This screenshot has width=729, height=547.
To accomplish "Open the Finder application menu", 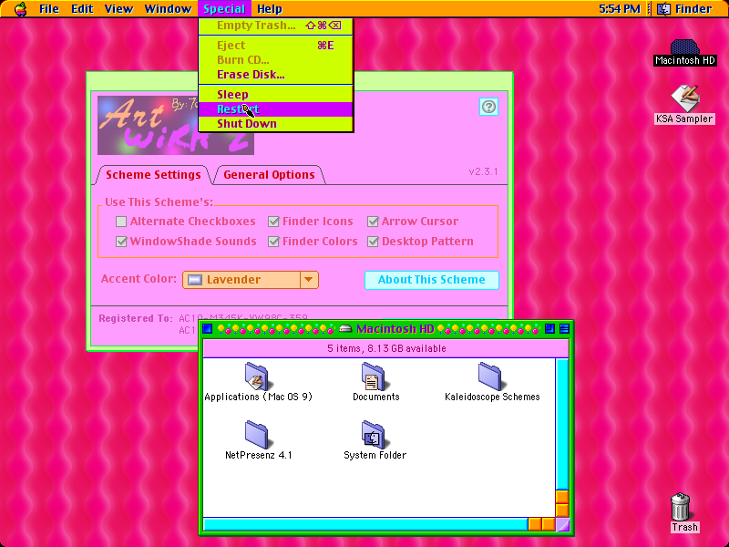I will (x=684, y=9).
